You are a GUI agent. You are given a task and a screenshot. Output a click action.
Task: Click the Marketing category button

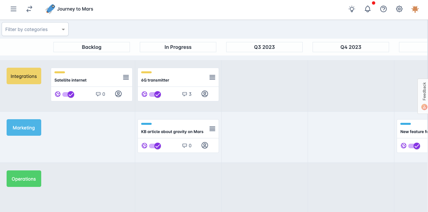point(24,127)
